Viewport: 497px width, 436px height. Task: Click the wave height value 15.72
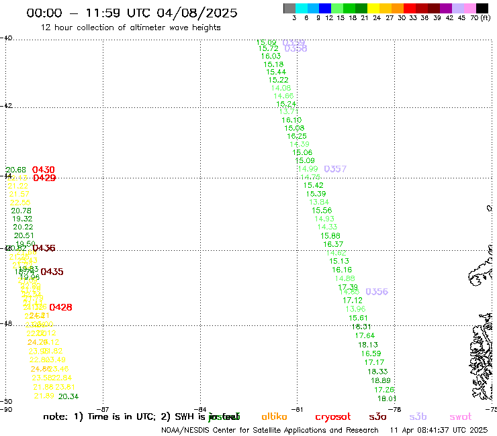point(268,48)
